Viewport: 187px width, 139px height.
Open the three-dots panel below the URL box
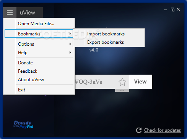click(x=122, y=90)
